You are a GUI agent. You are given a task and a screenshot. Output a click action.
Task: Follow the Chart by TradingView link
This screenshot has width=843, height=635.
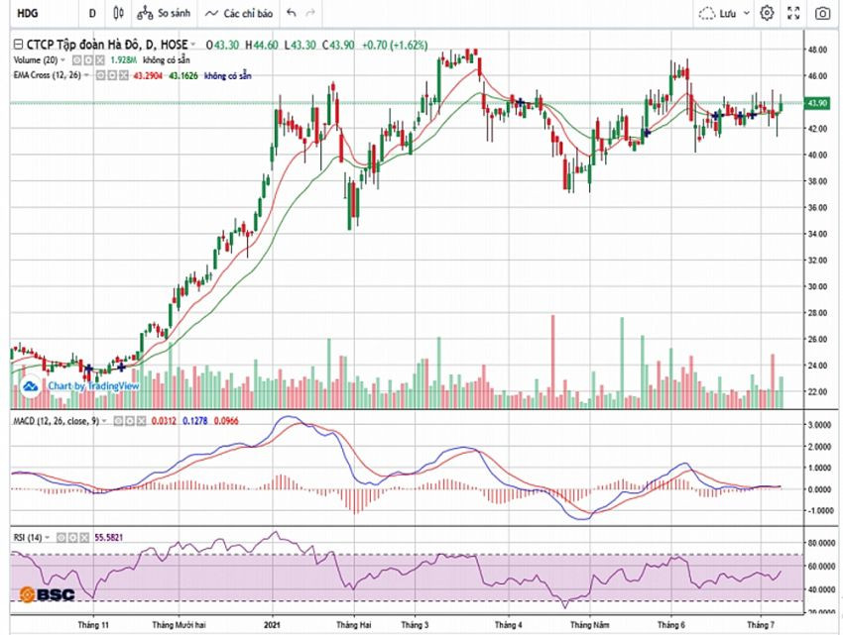(93, 385)
